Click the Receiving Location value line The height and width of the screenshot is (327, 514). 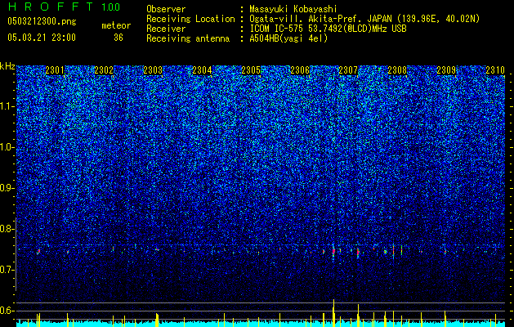tap(364, 19)
